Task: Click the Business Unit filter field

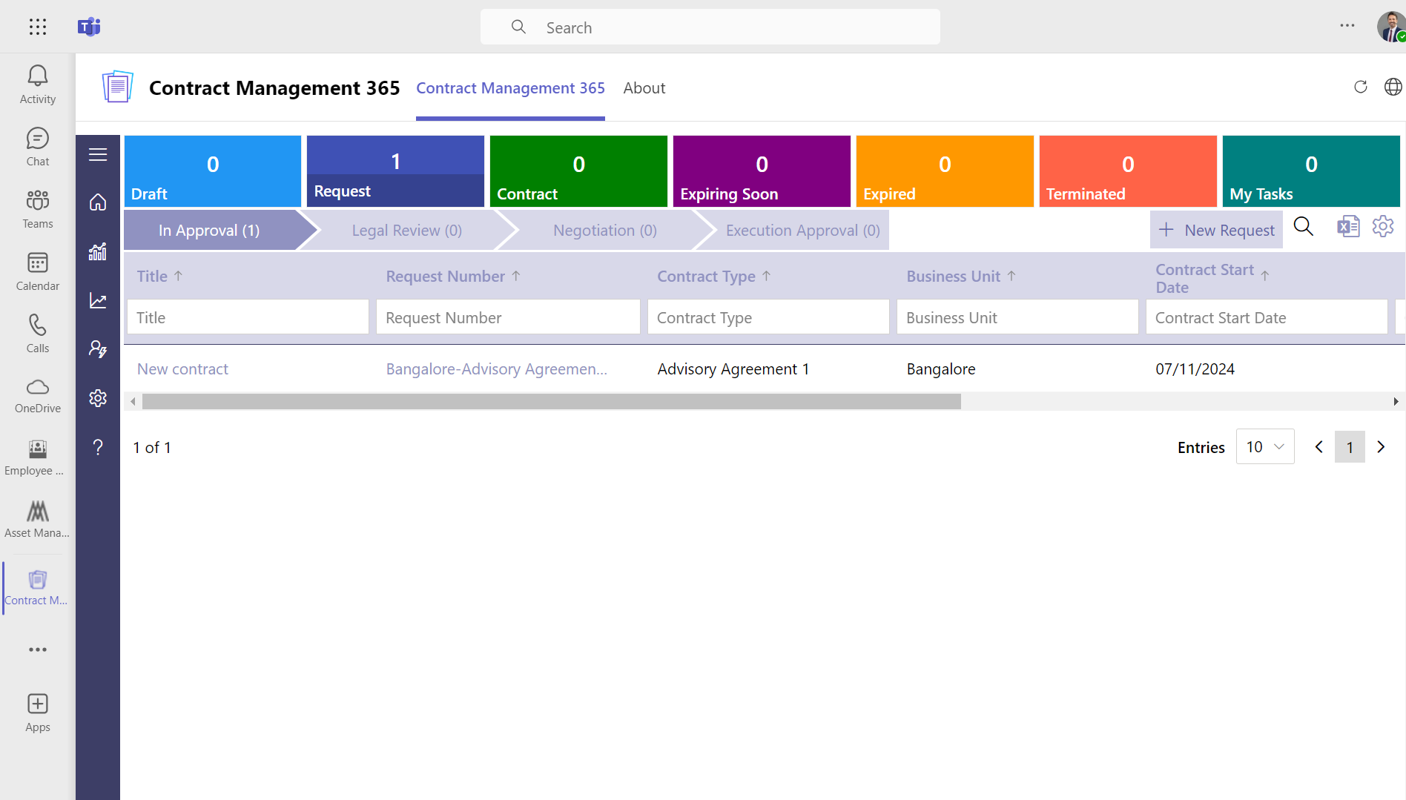Action: (1017, 317)
